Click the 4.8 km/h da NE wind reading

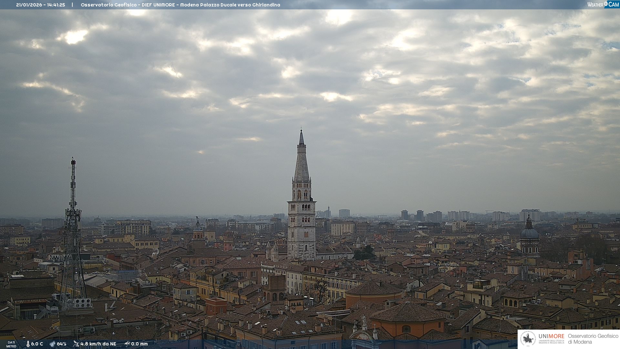point(98,344)
